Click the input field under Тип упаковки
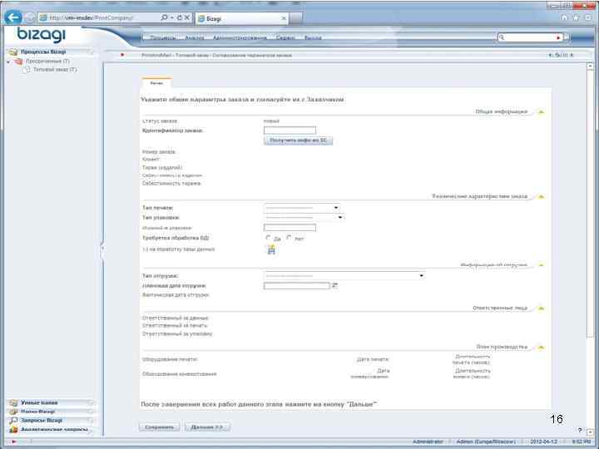Viewport: 599px width, 449px height. 290,228
